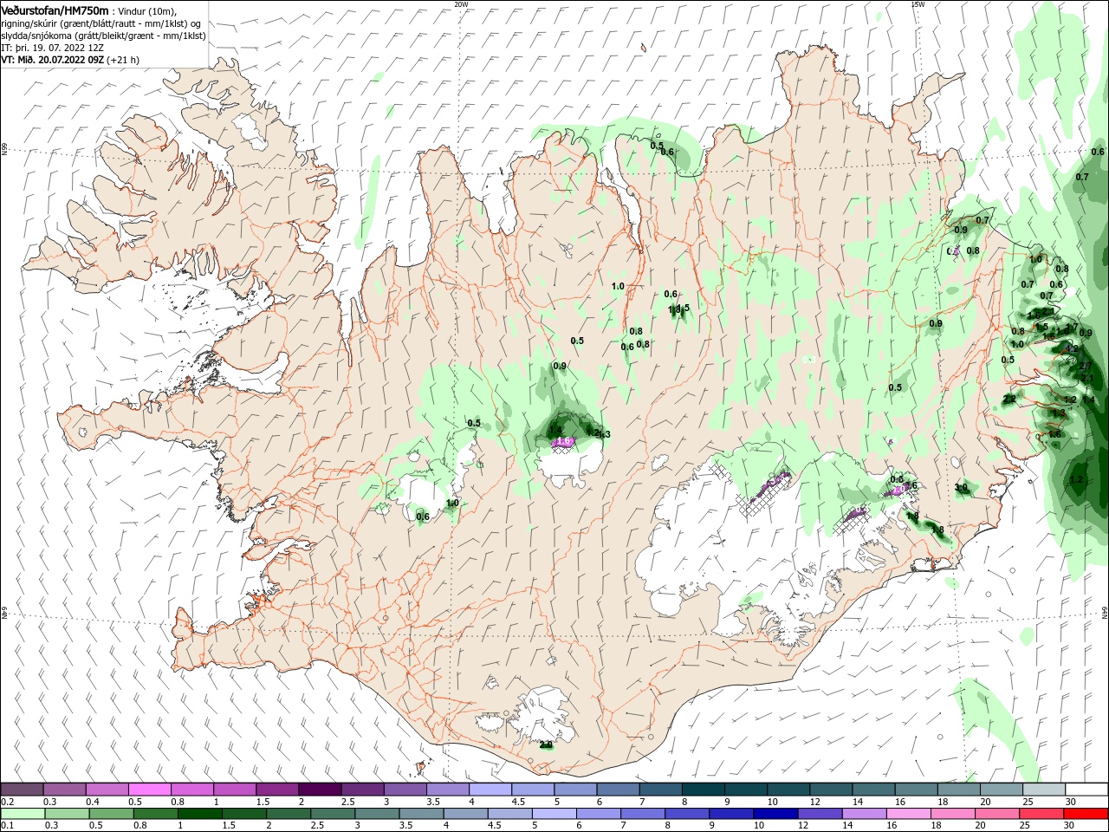Pick the dark blue swatch labeled 10 in lower legend
The width and height of the screenshot is (1109, 832).
point(774,814)
